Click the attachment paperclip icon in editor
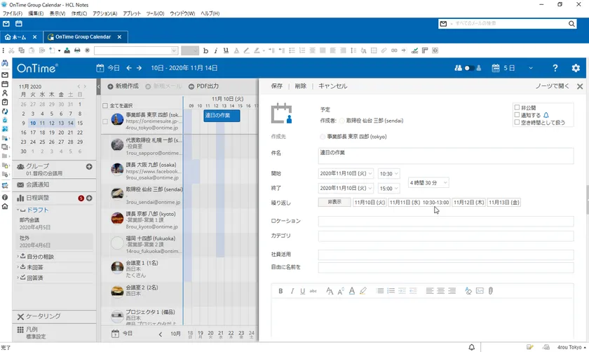This screenshot has height=352, width=589. click(491, 291)
